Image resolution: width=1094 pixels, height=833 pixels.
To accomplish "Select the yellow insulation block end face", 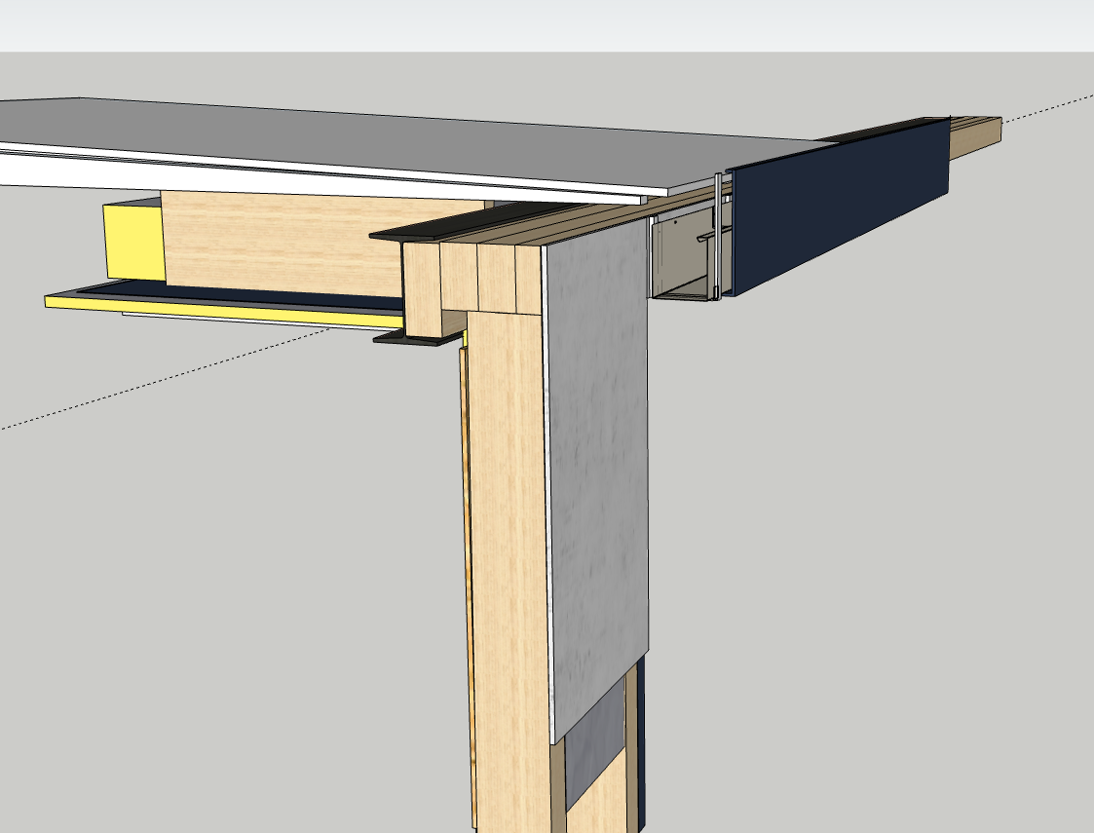I will (132, 241).
